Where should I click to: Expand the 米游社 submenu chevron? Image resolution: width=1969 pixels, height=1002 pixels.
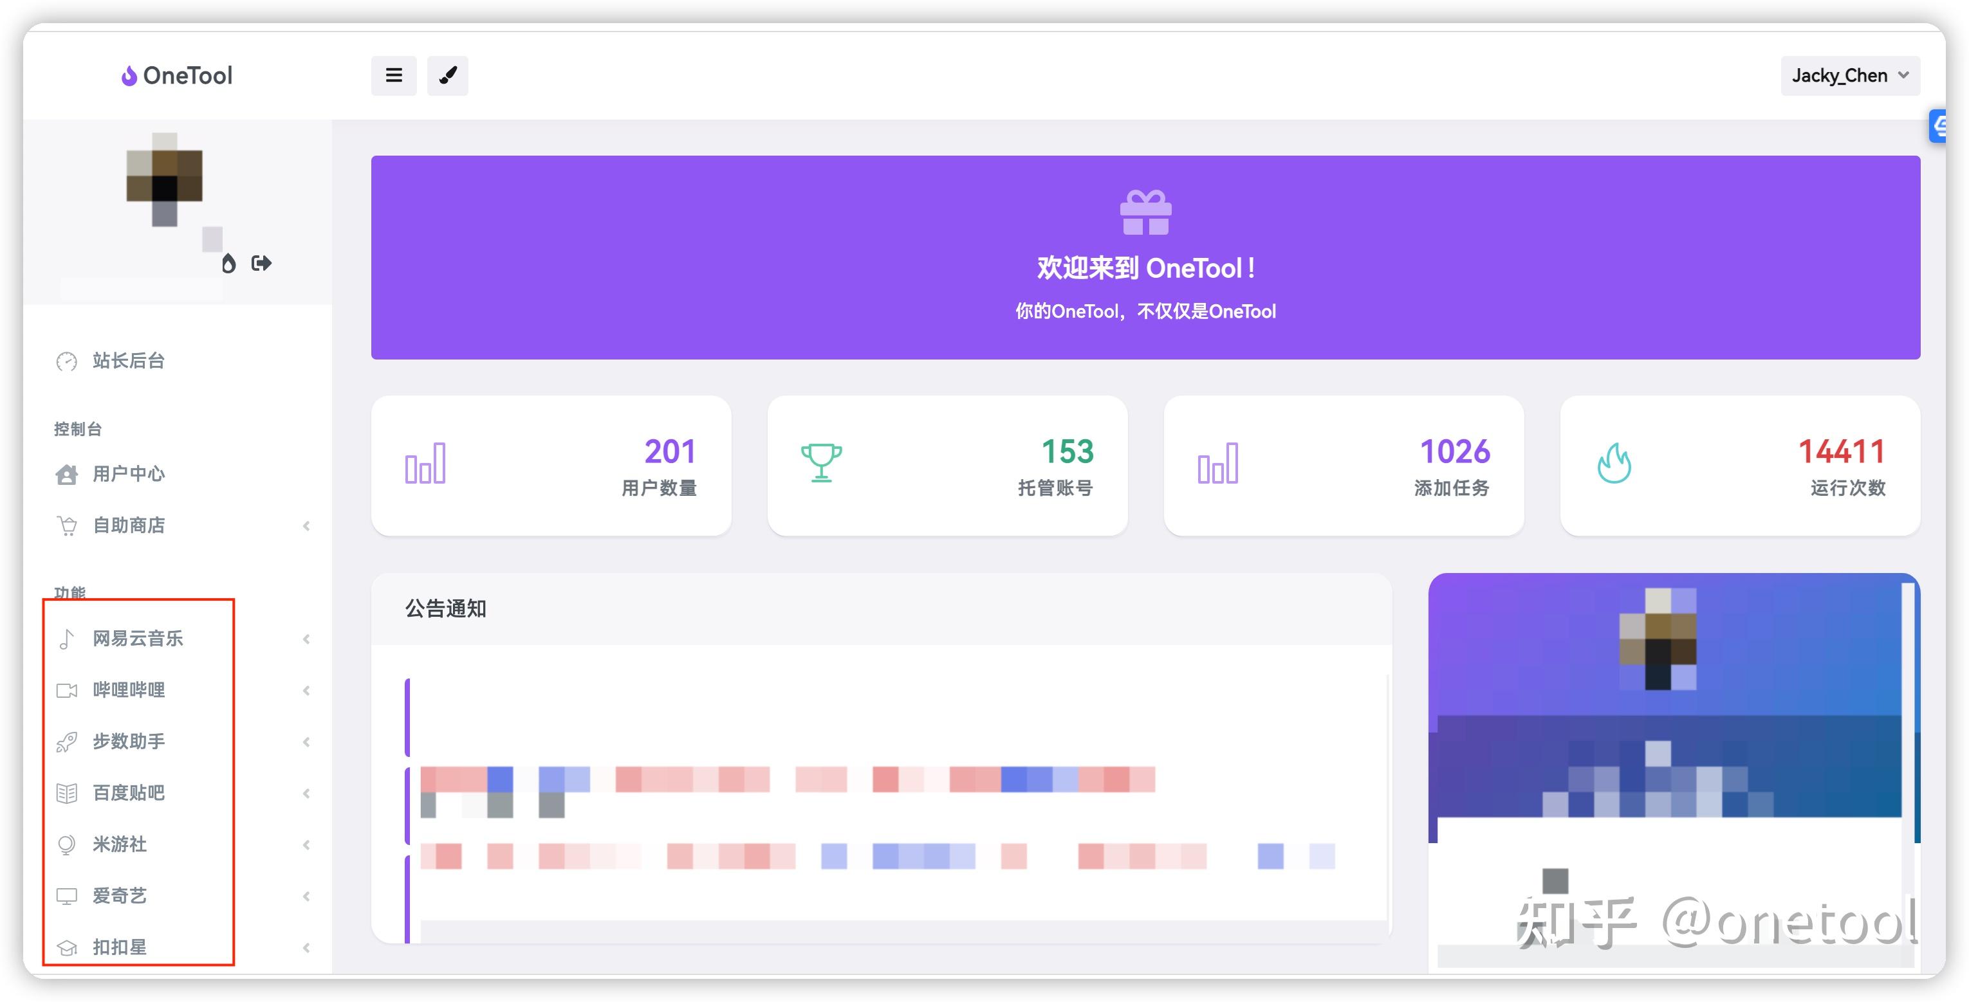click(306, 844)
